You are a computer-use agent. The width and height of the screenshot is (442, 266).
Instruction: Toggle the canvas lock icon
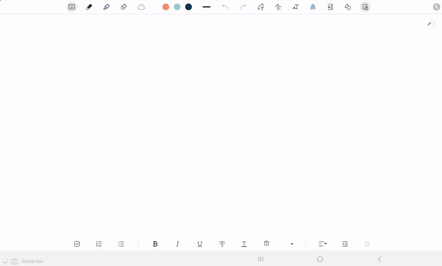pos(365,7)
